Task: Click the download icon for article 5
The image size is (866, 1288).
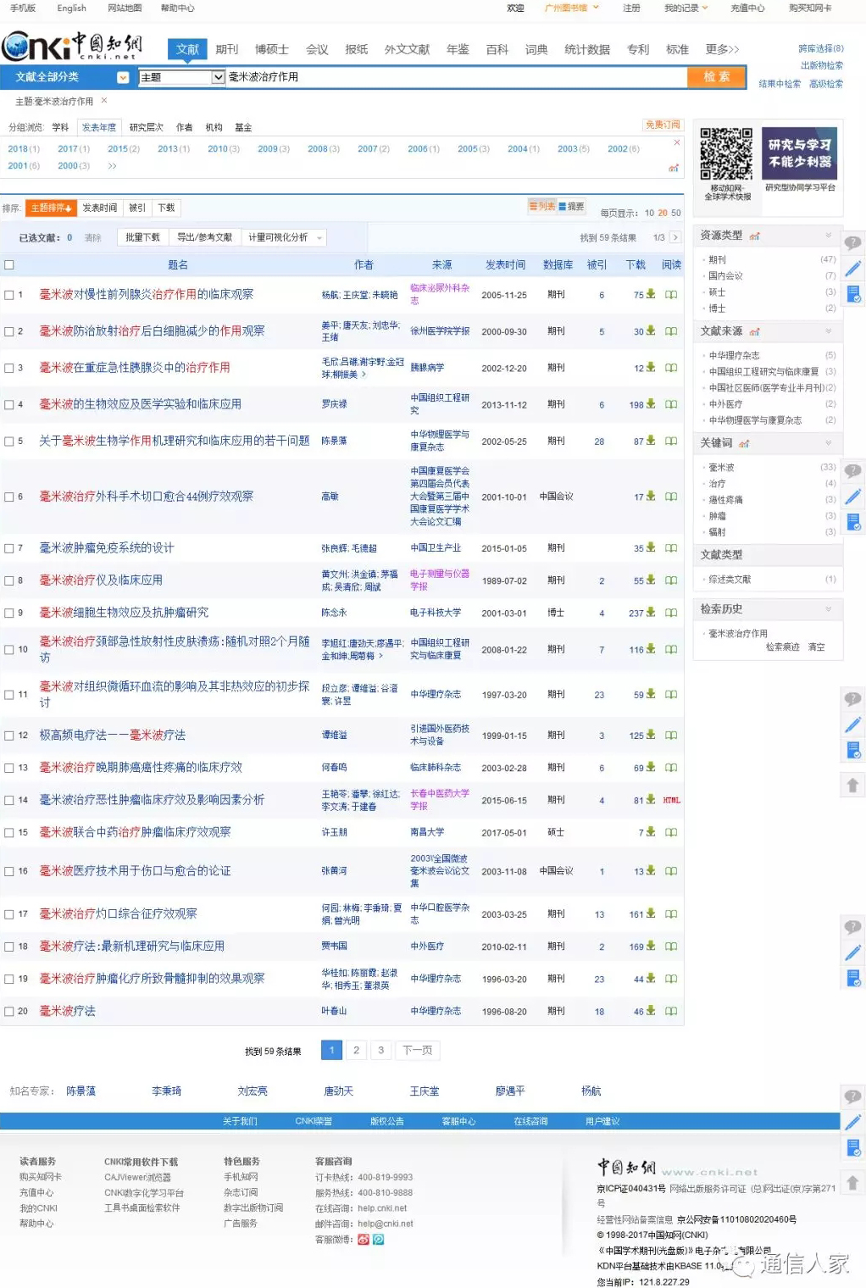Action: coord(651,441)
